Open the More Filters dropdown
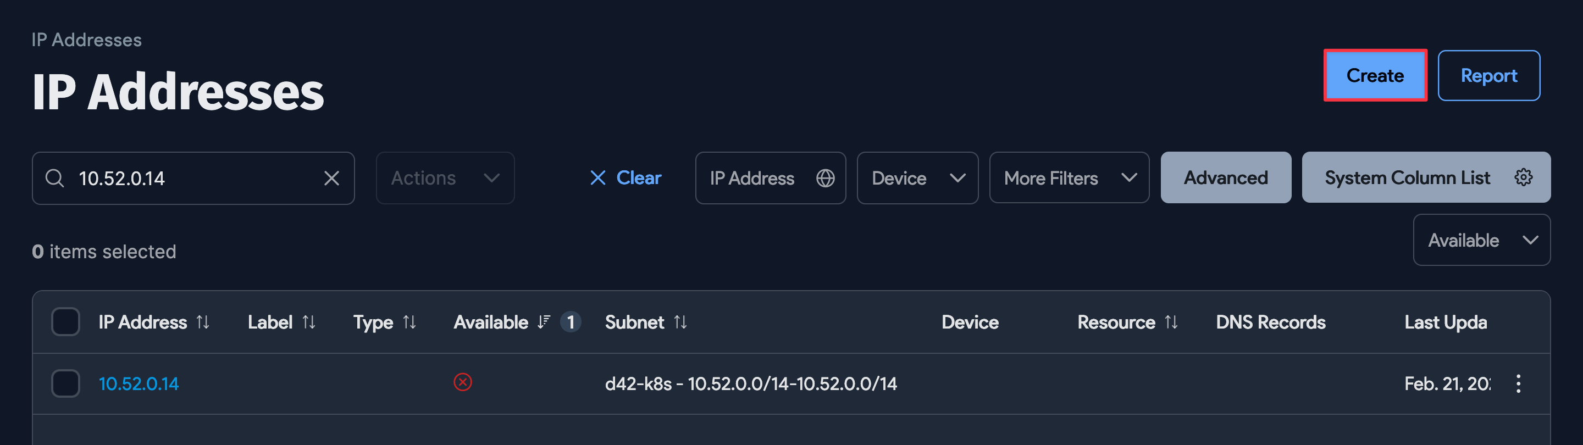The image size is (1583, 445). tap(1069, 178)
